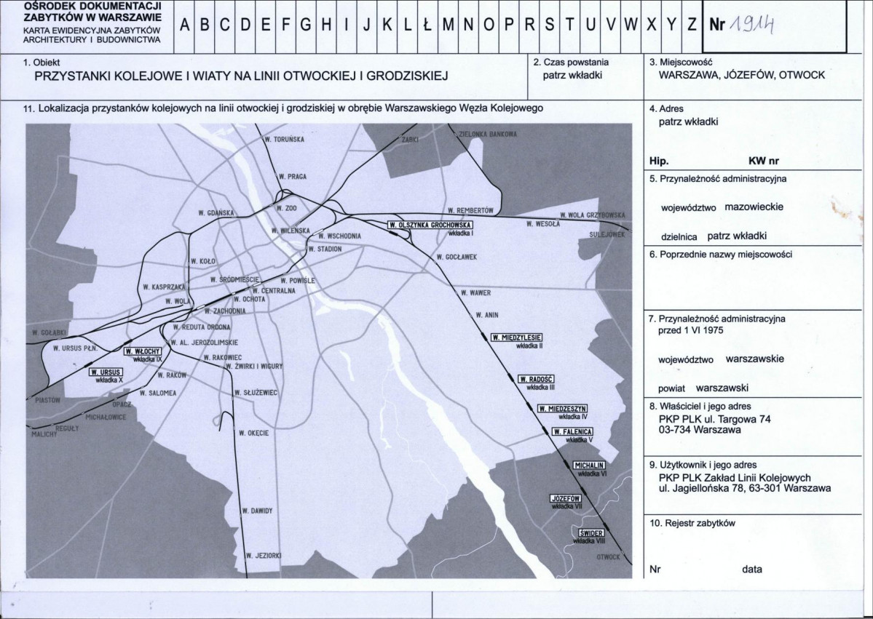Click the map label "W. ANIN"
The height and width of the screenshot is (619, 873).
pyautogui.click(x=487, y=316)
